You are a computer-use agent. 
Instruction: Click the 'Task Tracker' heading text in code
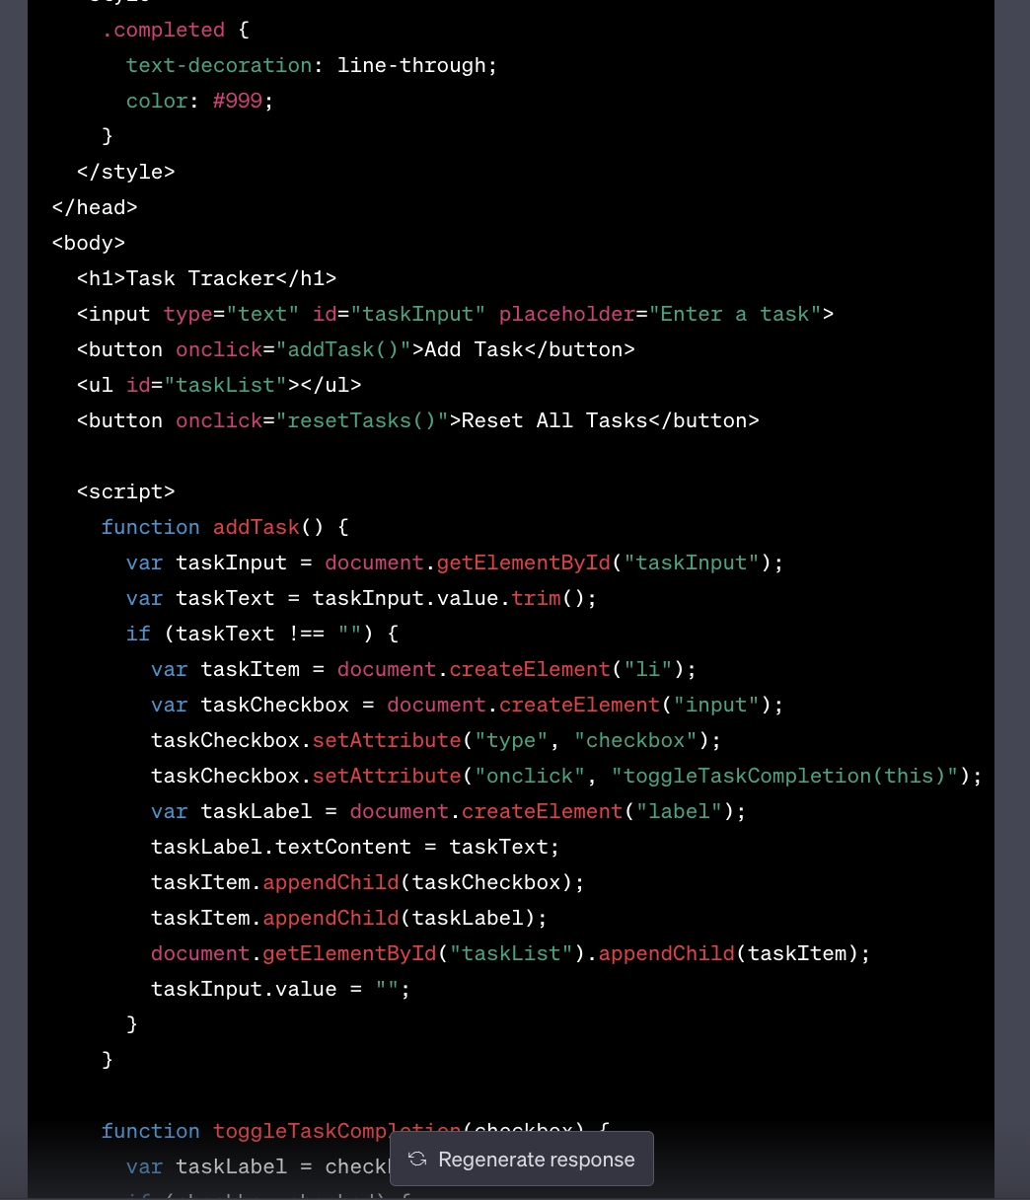tap(200, 278)
